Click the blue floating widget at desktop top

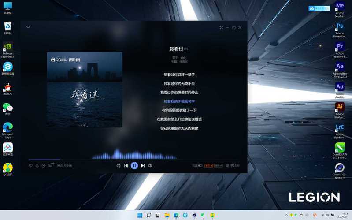[319, 8]
